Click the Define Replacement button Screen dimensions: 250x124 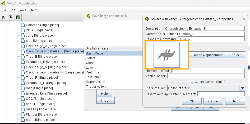pos(207,55)
